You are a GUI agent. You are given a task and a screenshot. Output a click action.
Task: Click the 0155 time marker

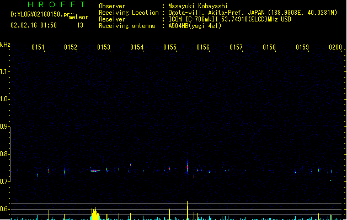(170, 47)
